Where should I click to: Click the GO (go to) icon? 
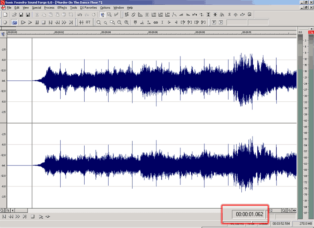point(155,22)
